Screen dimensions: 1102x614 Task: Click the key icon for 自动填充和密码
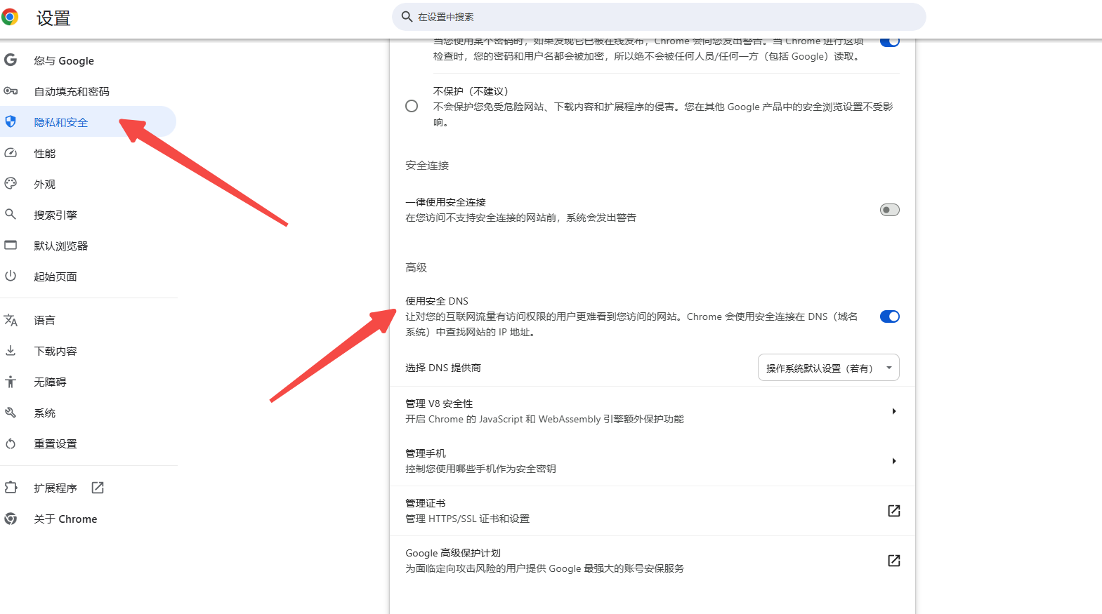tap(11, 91)
